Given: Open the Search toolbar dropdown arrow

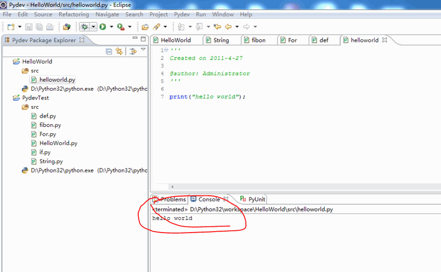Looking at the screenshot, I should point(165,27).
